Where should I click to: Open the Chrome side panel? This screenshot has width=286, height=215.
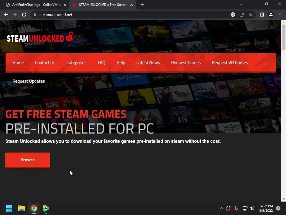[262, 15]
